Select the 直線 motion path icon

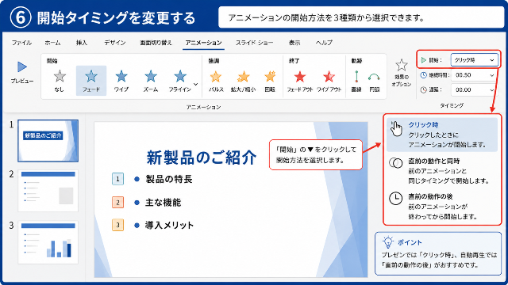click(356, 77)
